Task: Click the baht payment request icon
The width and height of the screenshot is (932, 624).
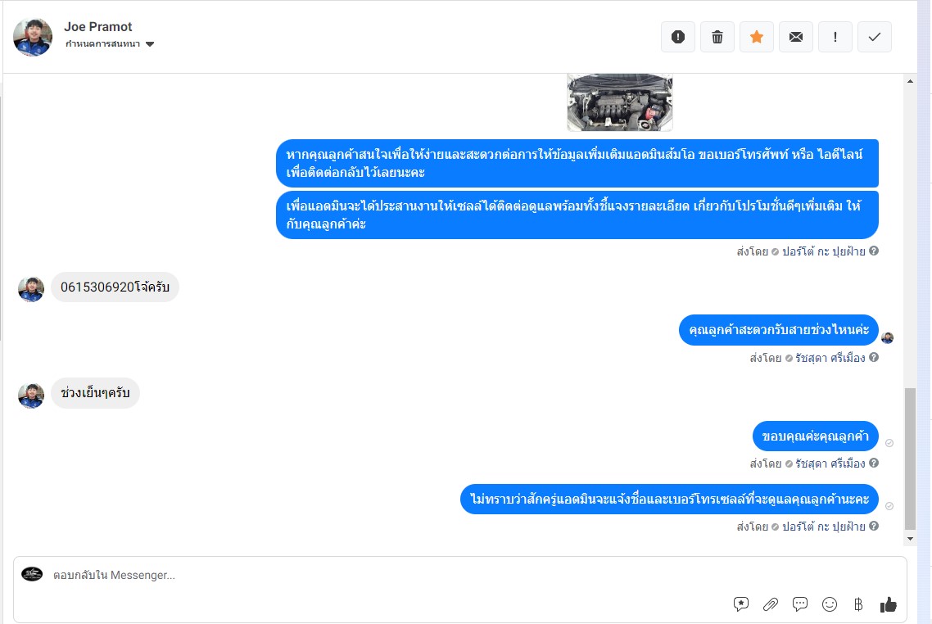Action: click(858, 604)
